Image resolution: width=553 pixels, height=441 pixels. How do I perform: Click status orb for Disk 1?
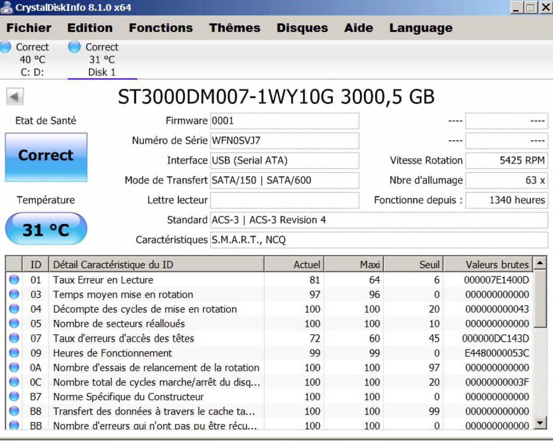tap(74, 47)
